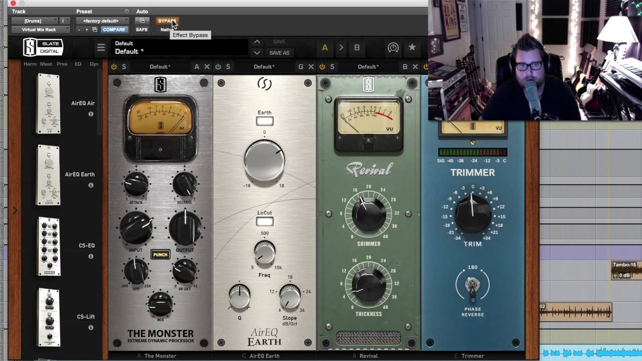
Task: Click The Monster MIX knob
Action: pyautogui.click(x=160, y=303)
